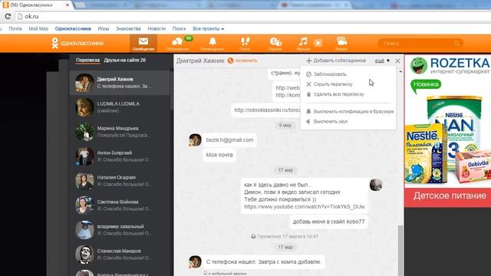Open the Messages envelope icon in the header
491x276 pixels.
[x=143, y=44]
